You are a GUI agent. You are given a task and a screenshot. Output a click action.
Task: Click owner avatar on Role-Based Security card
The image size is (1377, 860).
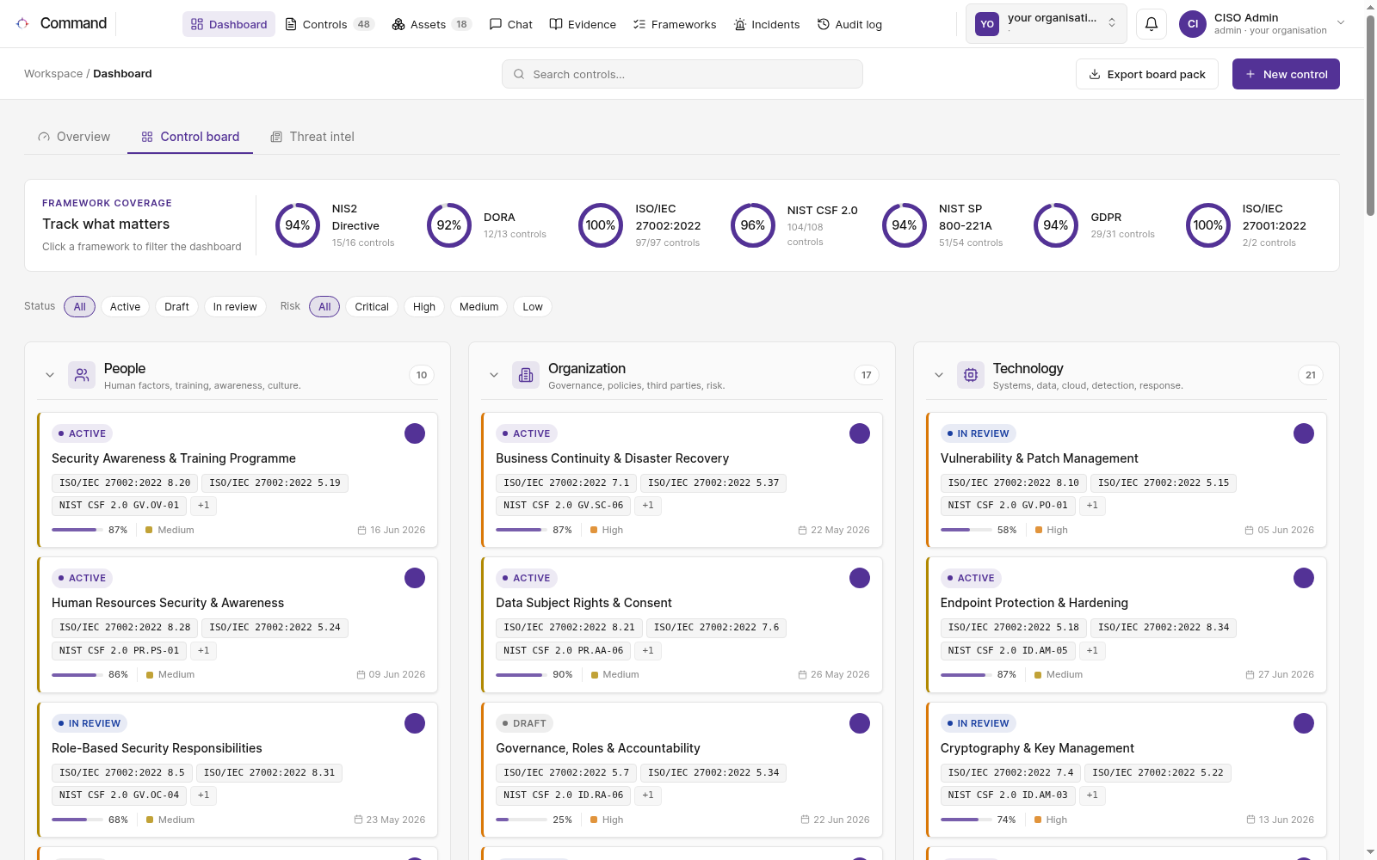point(415,723)
